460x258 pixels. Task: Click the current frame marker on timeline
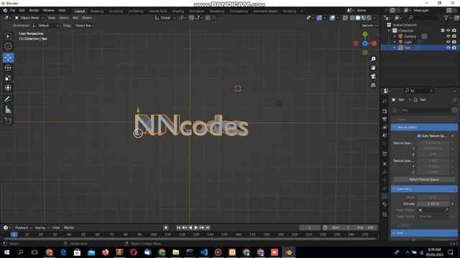click(x=14, y=234)
